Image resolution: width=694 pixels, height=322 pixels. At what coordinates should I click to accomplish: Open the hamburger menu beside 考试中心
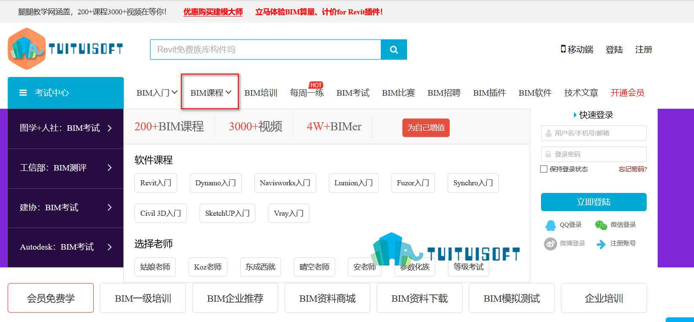pos(23,93)
